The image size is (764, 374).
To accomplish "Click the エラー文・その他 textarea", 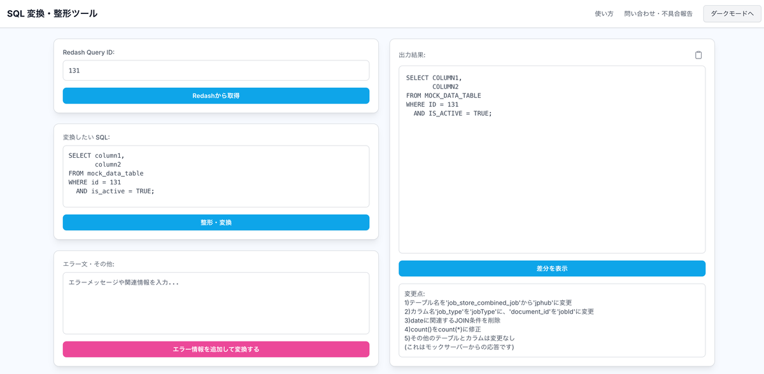I will pyautogui.click(x=216, y=303).
